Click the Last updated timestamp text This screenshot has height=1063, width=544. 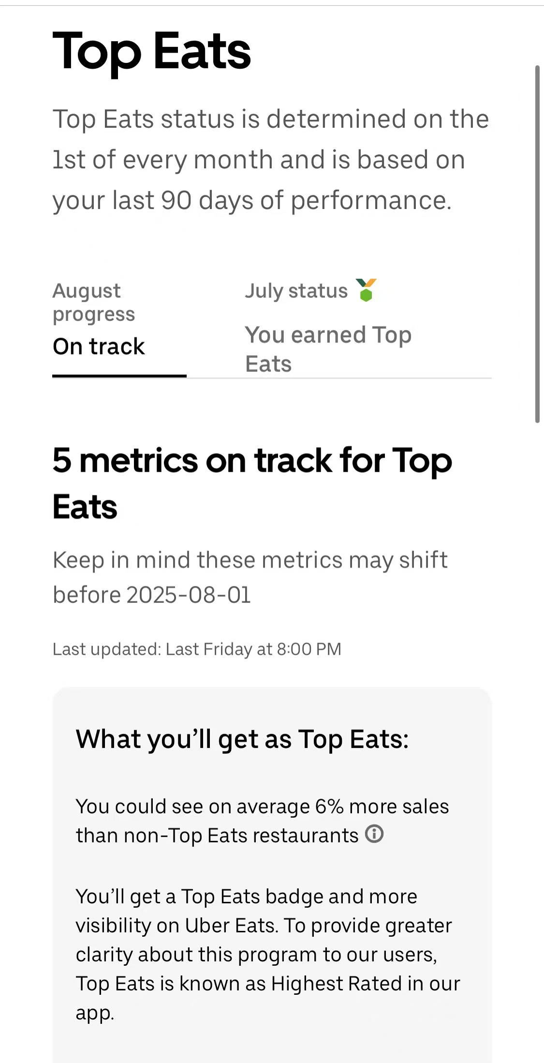197,649
